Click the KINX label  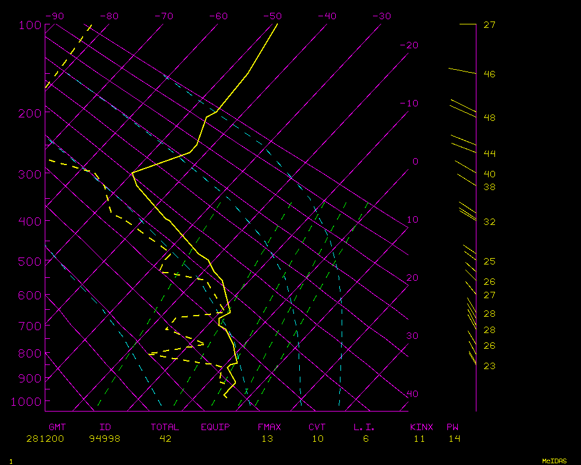click(x=422, y=427)
